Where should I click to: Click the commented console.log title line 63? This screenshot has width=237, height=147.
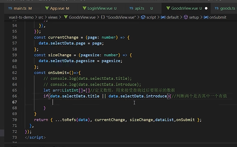tap(87, 78)
